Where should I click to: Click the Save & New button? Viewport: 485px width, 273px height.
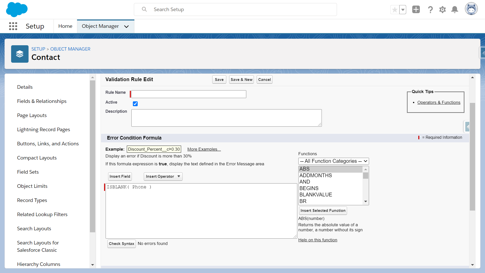pos(241,80)
